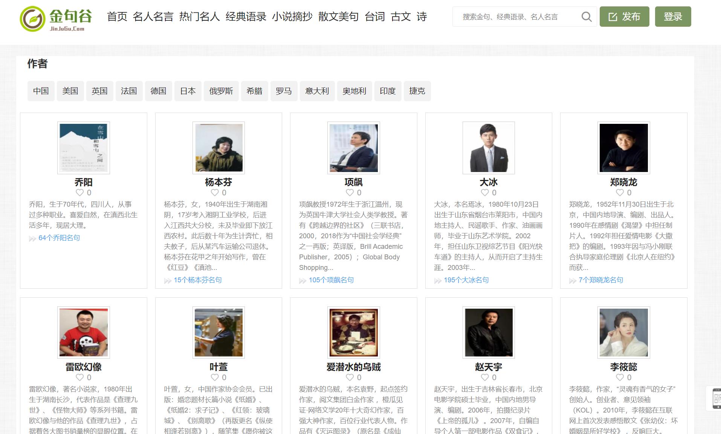Filter authors by 意大利

pos(317,91)
